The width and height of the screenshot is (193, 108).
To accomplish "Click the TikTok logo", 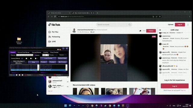I will pos(54,25).
